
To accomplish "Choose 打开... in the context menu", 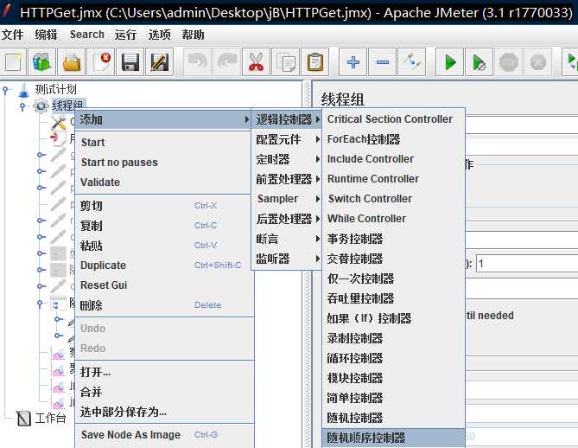I will [164, 372].
